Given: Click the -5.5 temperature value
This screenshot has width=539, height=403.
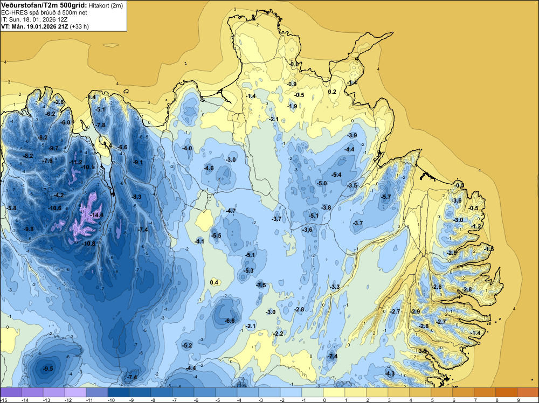Looking at the screenshot, I should pyautogui.click(x=216, y=235).
